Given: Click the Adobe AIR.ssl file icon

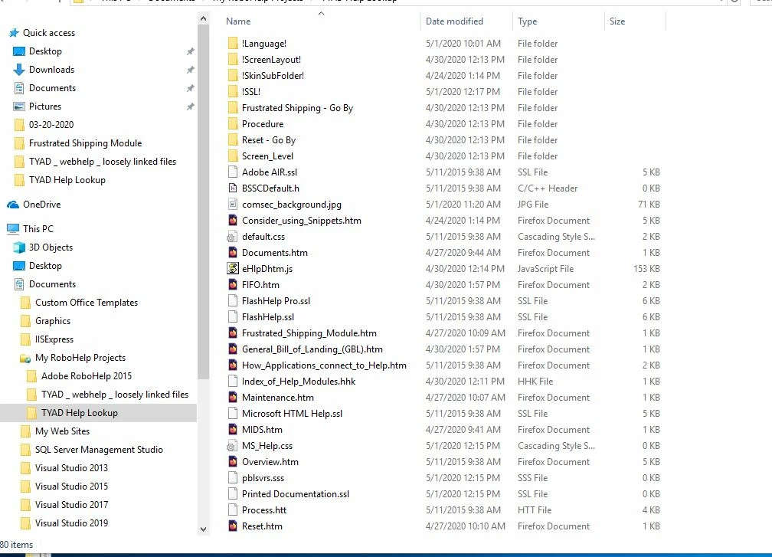Looking at the screenshot, I should tap(233, 172).
